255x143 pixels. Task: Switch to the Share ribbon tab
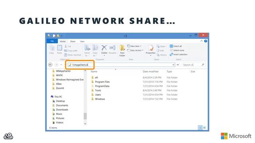[x=73, y=41]
